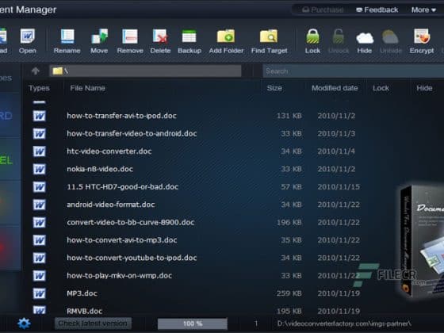Click the 196 KB size cell
This screenshot has width=444, height=333.
(289, 222)
